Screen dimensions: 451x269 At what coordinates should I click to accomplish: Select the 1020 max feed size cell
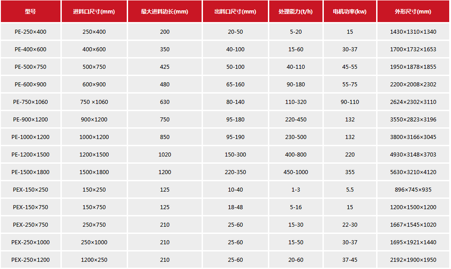coord(165,155)
